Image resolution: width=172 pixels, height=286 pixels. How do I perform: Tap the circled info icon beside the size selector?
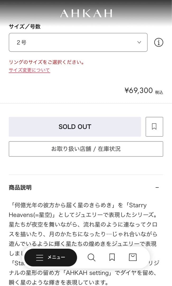point(158,42)
